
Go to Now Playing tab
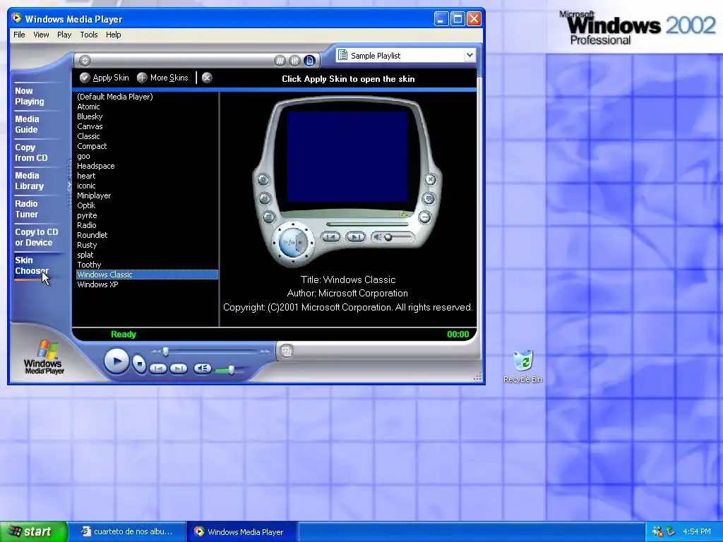(30, 96)
